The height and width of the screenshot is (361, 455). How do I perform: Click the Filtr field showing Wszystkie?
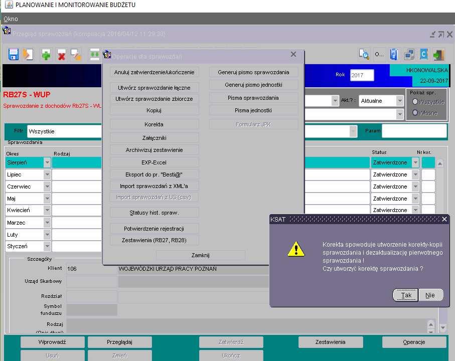coord(64,131)
